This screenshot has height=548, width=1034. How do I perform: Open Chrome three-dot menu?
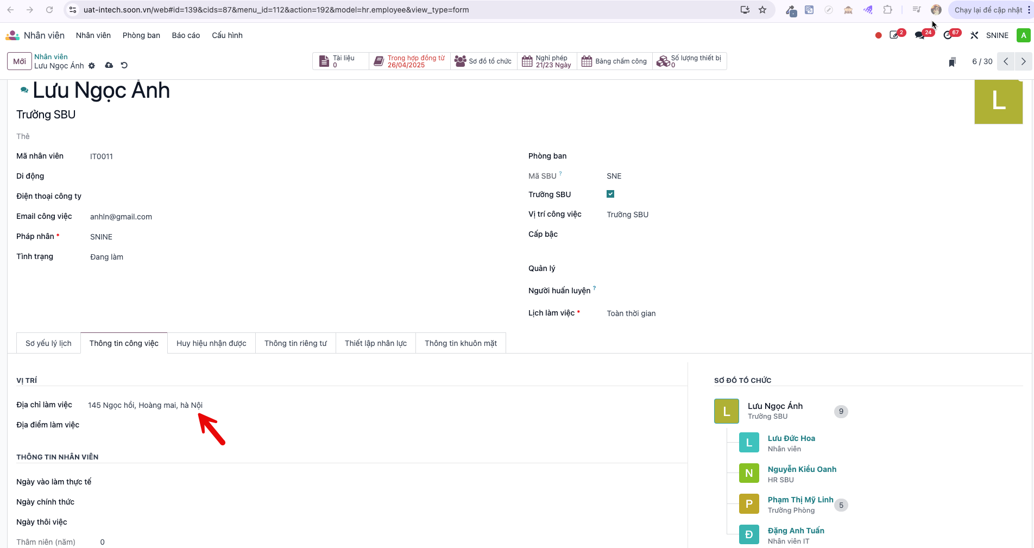pos(1029,10)
